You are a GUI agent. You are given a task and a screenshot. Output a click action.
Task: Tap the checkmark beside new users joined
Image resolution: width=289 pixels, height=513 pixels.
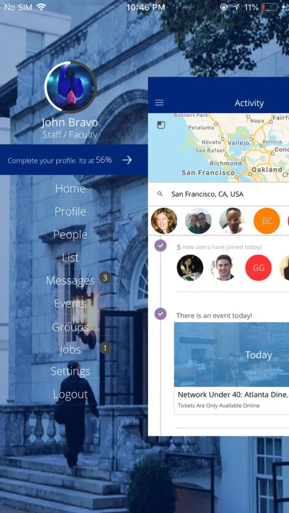pos(160,245)
